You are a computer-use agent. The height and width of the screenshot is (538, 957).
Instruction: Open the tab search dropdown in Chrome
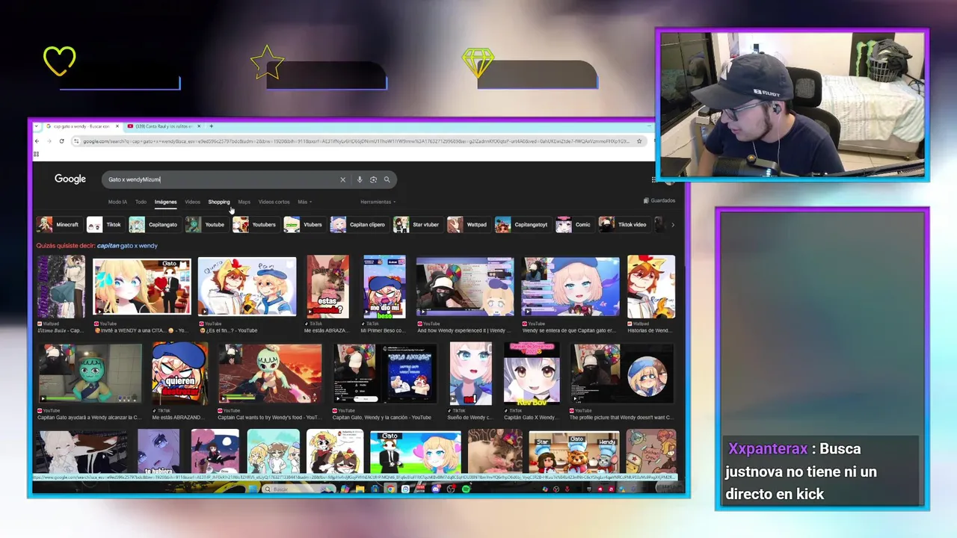pyautogui.click(x=37, y=126)
